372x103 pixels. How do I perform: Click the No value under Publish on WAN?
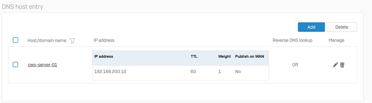238,72
